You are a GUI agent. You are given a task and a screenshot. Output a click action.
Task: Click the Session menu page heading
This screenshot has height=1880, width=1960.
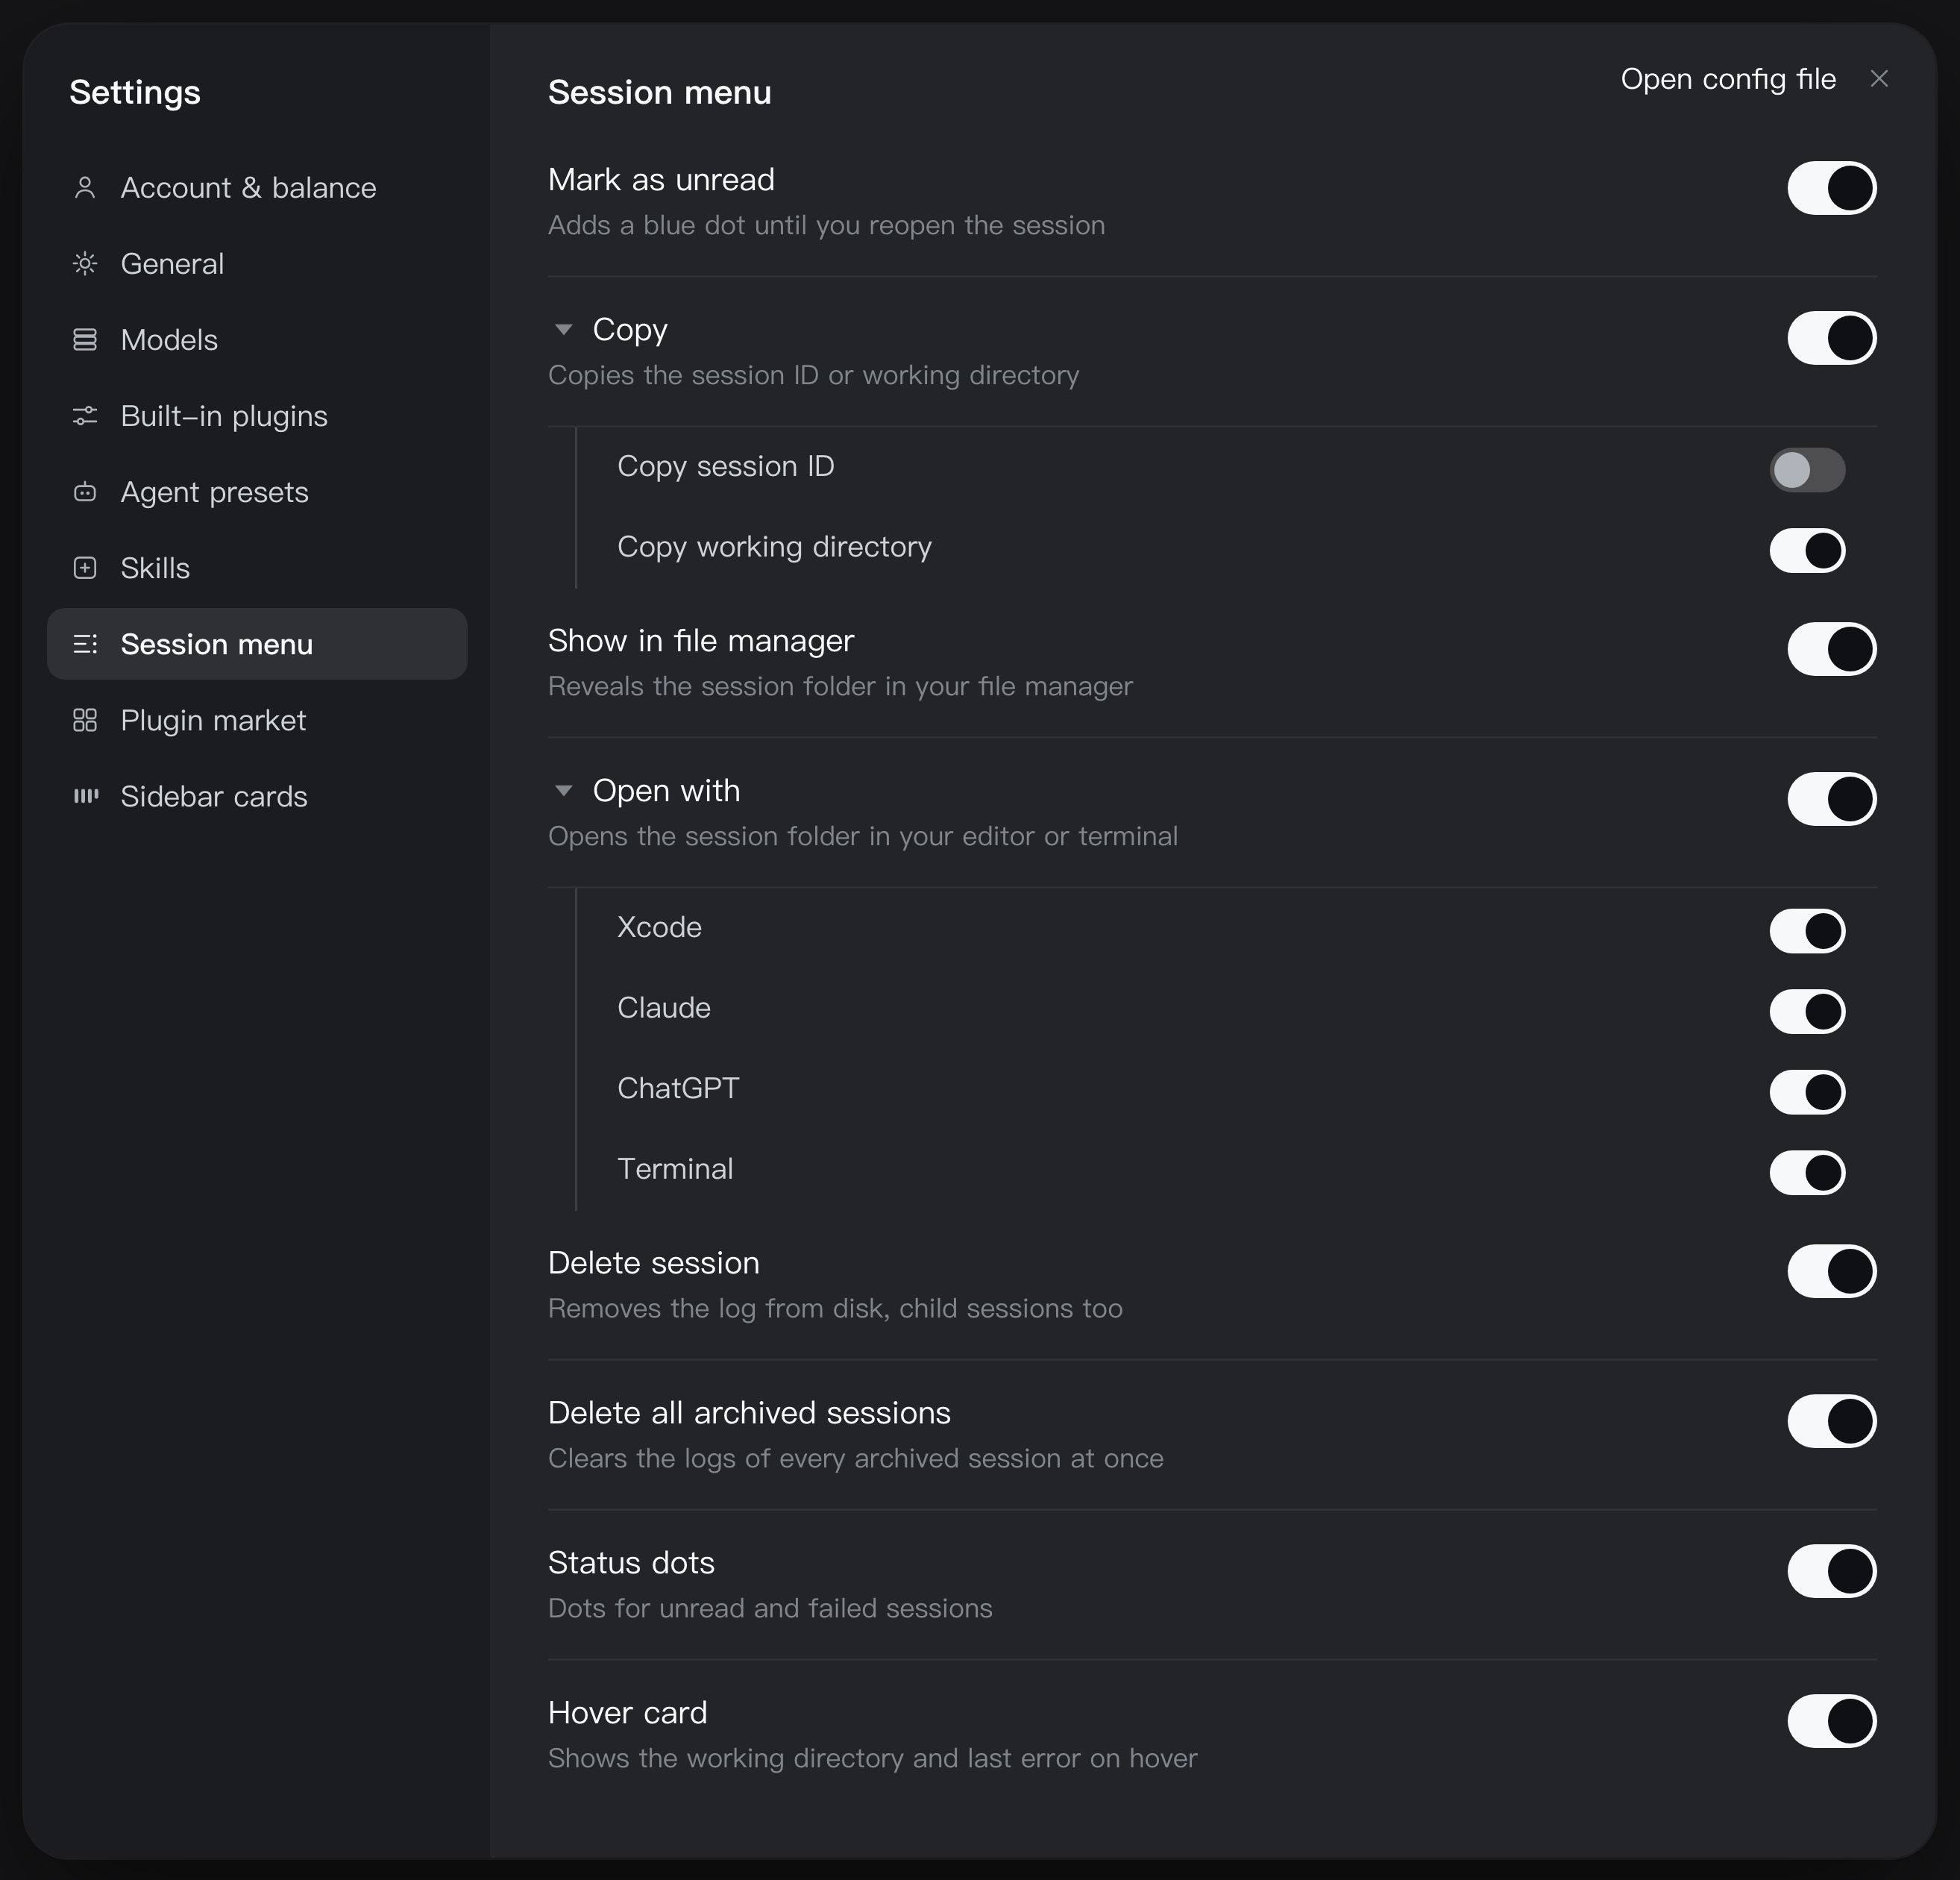(660, 92)
